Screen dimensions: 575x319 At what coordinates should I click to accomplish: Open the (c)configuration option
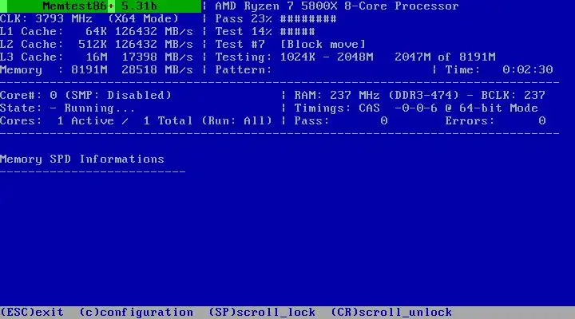(136, 313)
